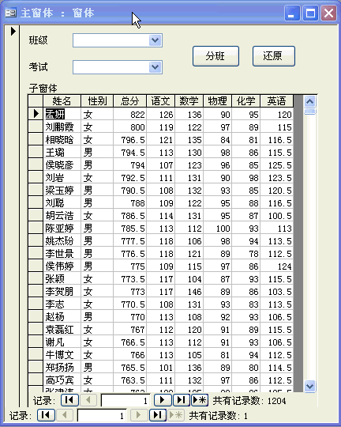Click the subform record number field

click(x=126, y=400)
